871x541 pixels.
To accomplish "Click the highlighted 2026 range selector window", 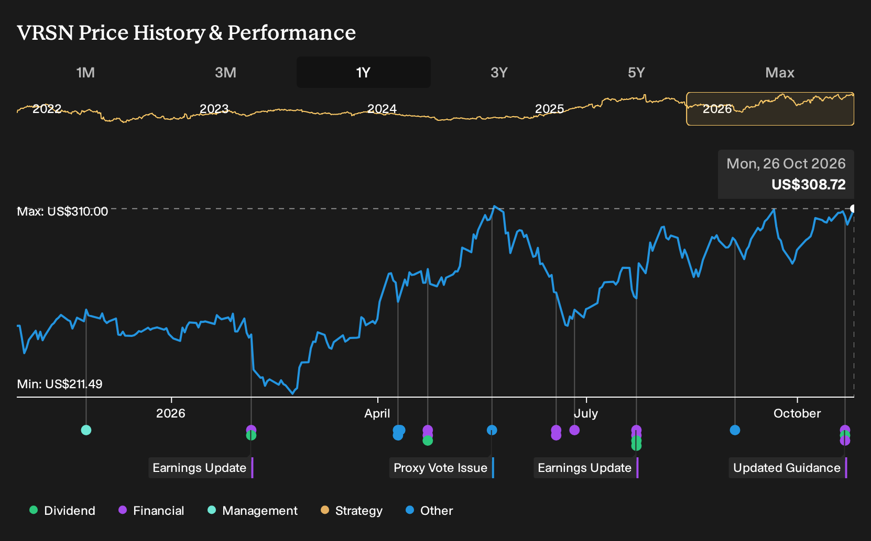I will [770, 109].
